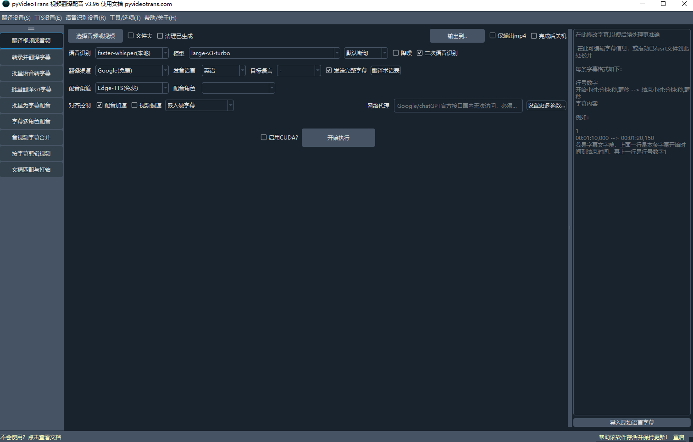693x442 pixels.
Task: Uncheck 二次语音识别 option
Action: [x=420, y=53]
